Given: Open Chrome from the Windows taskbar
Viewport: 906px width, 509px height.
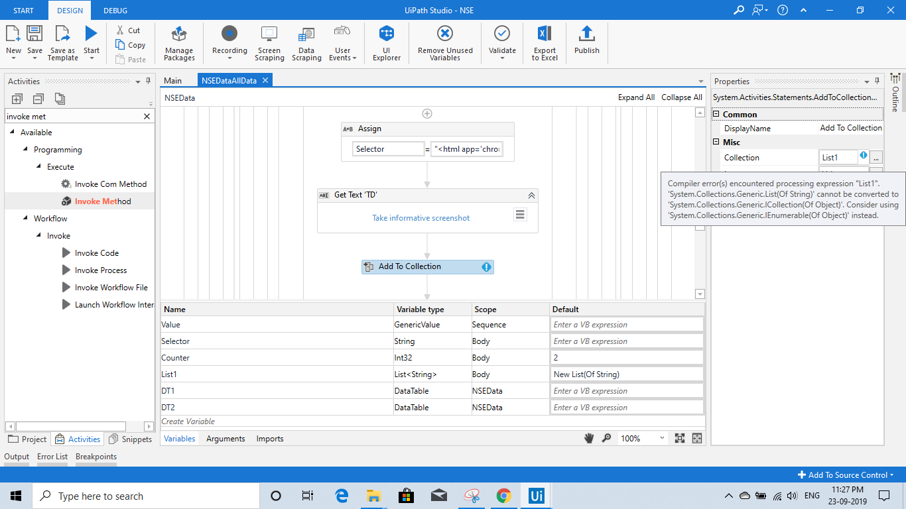Looking at the screenshot, I should (503, 496).
